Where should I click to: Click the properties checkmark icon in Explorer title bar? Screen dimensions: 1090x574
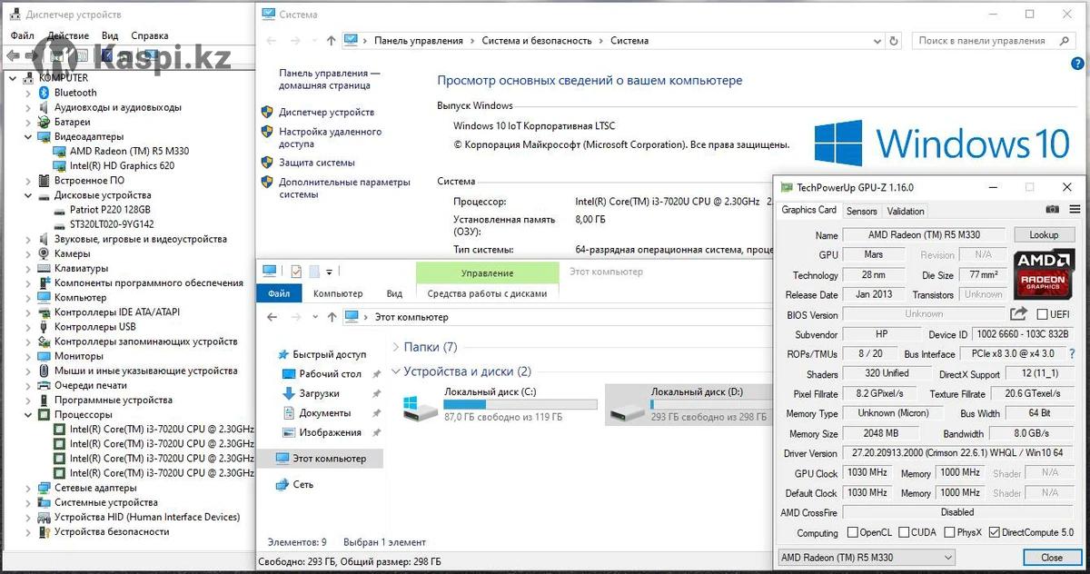[296, 272]
